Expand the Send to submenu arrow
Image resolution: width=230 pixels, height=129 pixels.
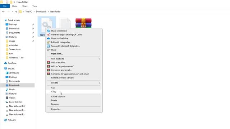click(99, 83)
